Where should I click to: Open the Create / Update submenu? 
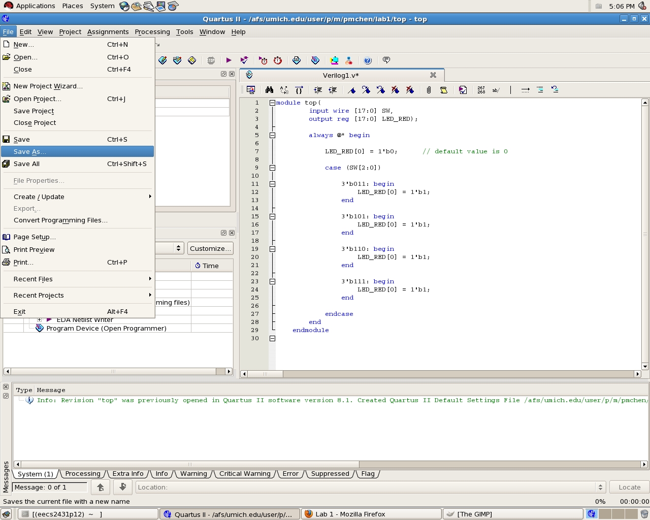(x=77, y=197)
